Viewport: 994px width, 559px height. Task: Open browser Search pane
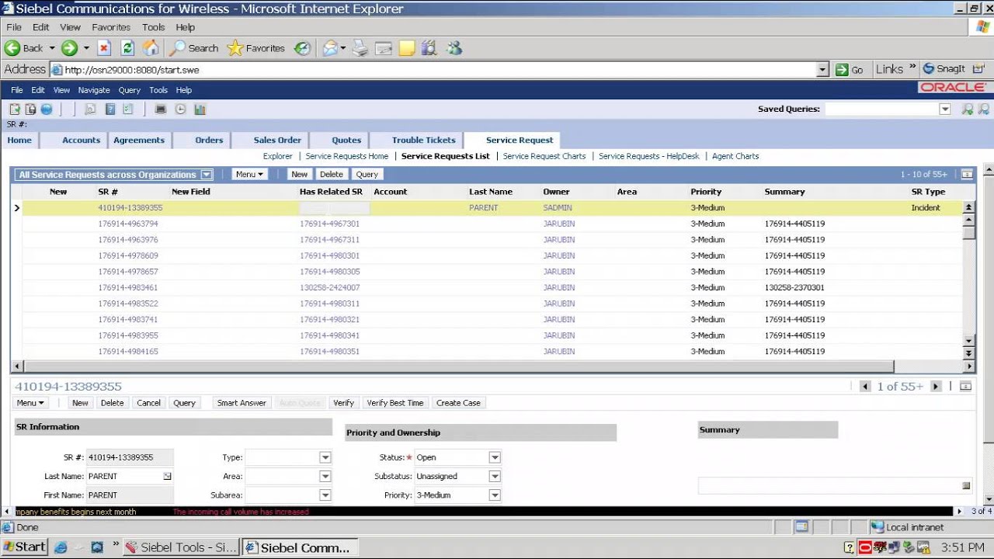click(194, 48)
